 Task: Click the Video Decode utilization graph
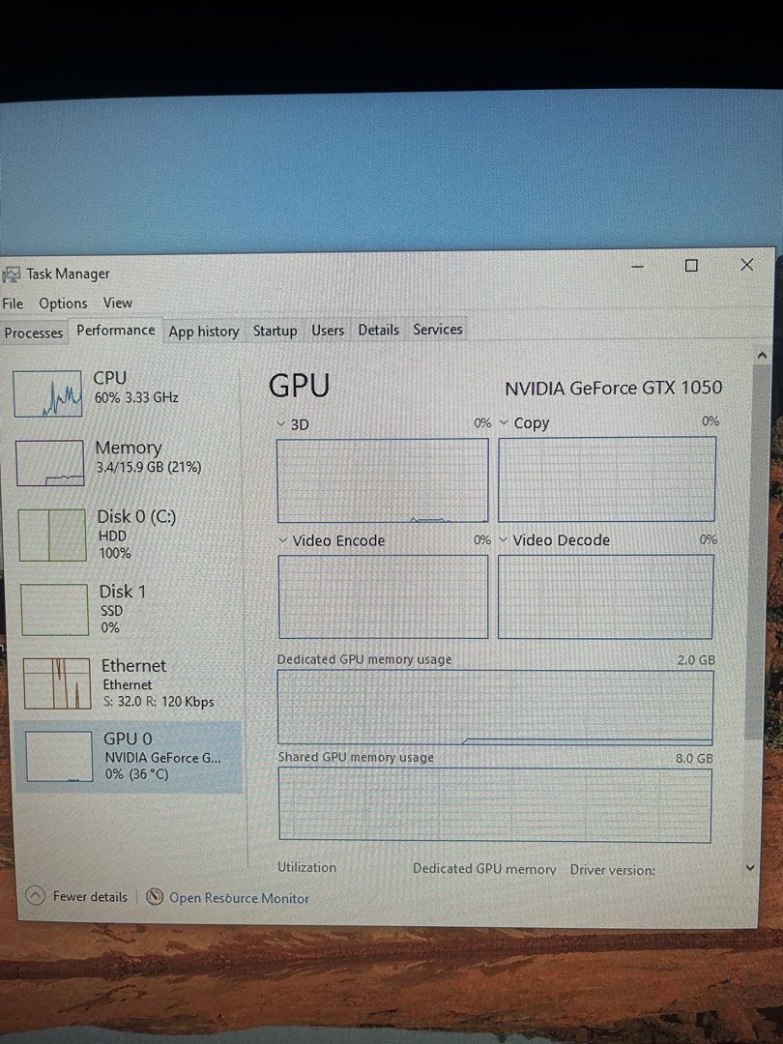click(x=605, y=595)
